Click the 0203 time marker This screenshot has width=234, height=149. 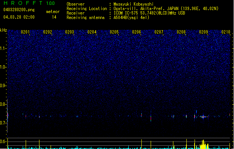70,32
